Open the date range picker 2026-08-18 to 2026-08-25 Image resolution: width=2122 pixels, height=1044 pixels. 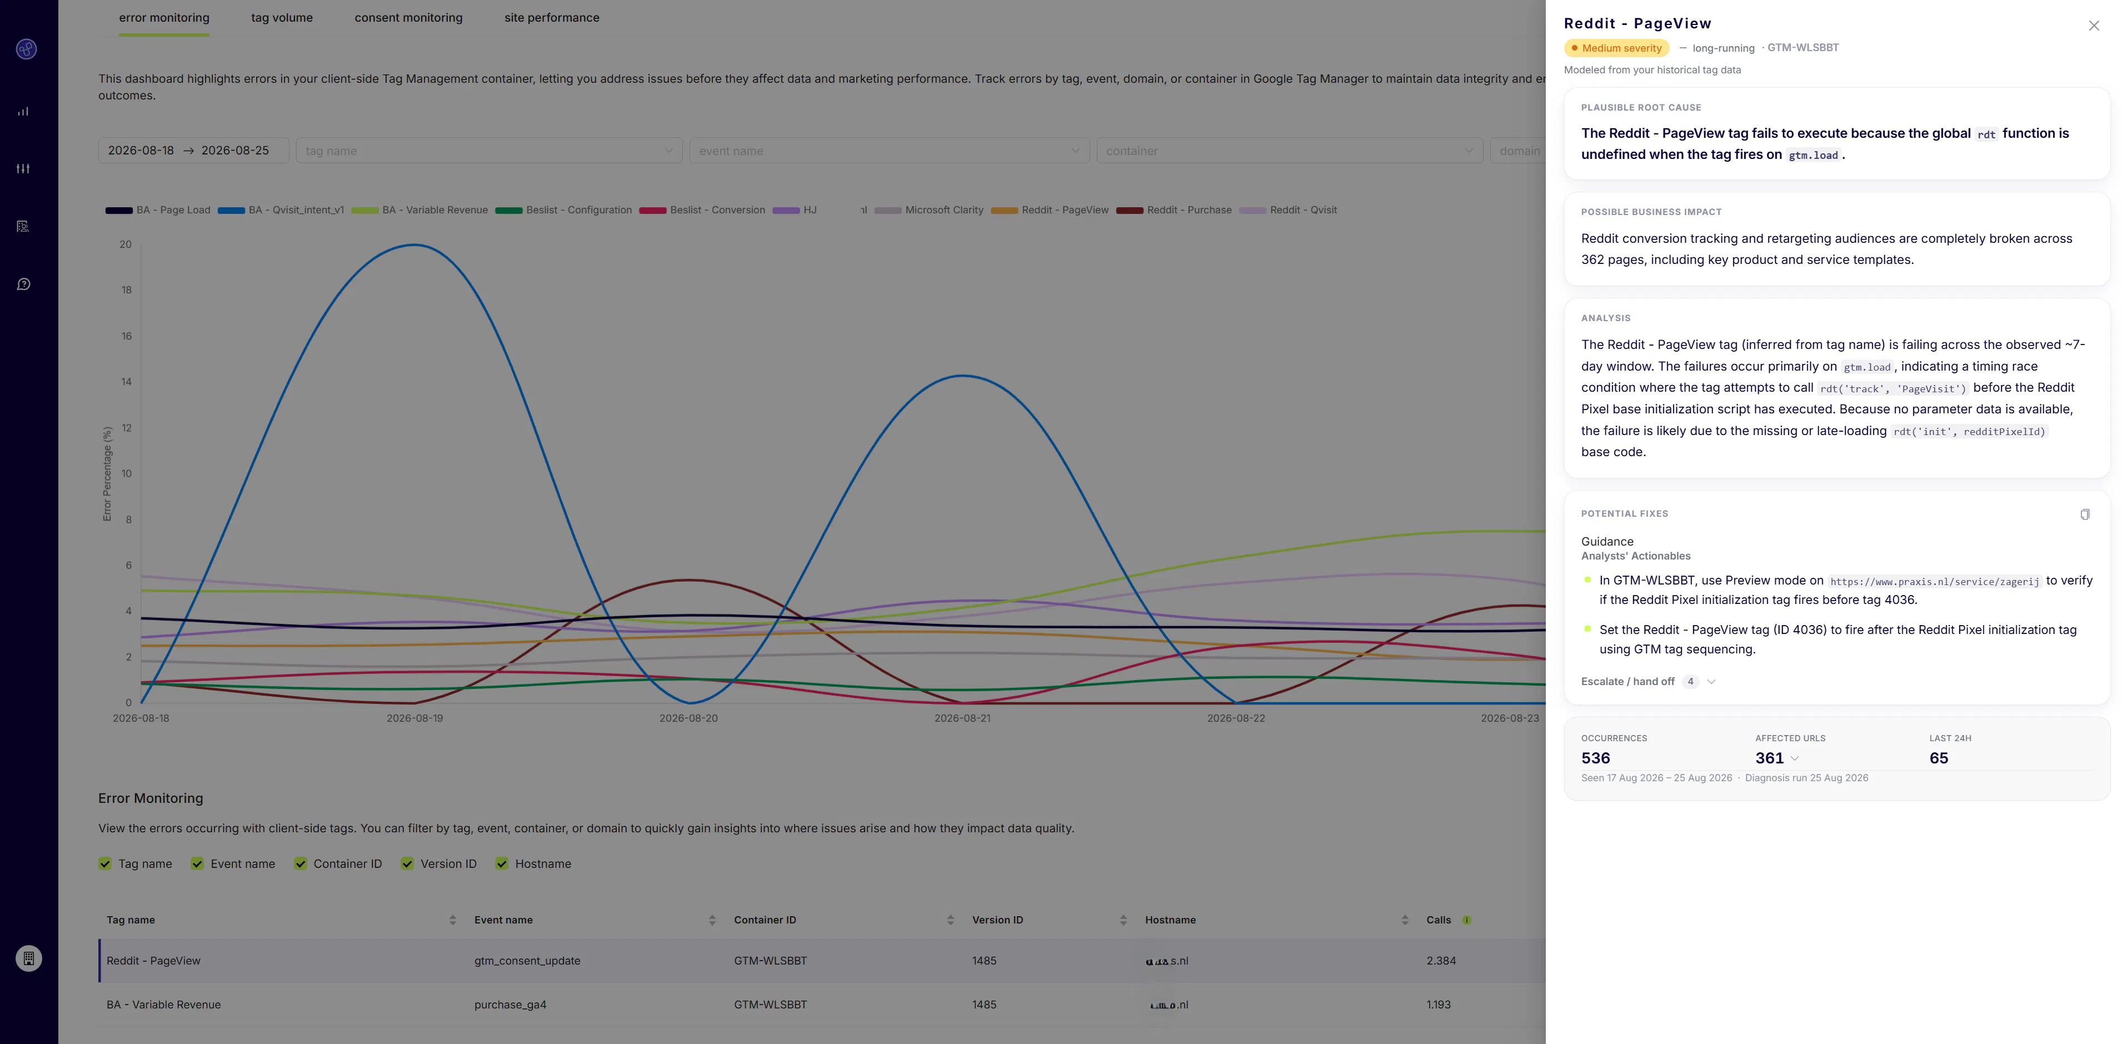(193, 151)
